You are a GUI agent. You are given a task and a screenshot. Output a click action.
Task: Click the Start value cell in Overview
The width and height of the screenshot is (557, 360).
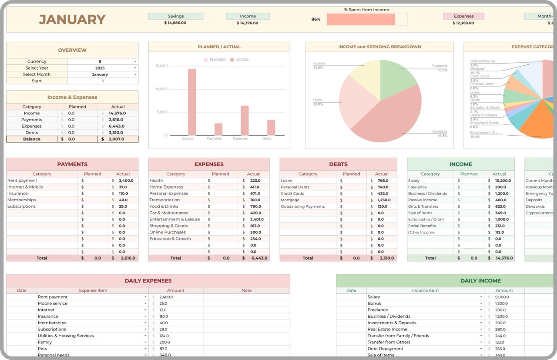103,80
